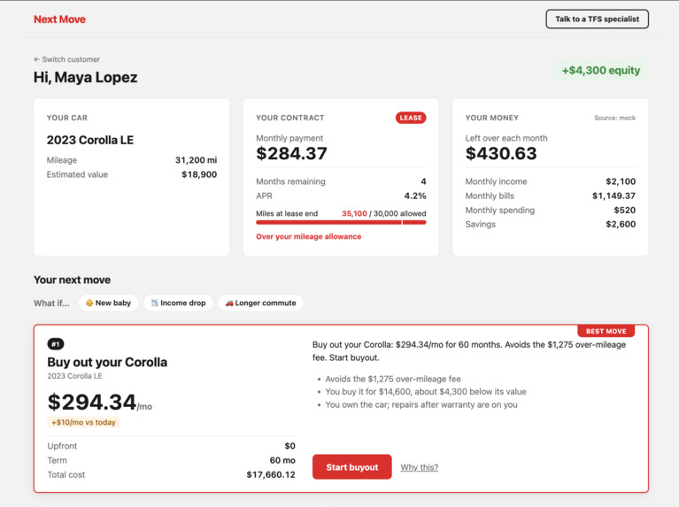Click the Avoids the $1,275 over-mileage fee bullet

(x=393, y=379)
